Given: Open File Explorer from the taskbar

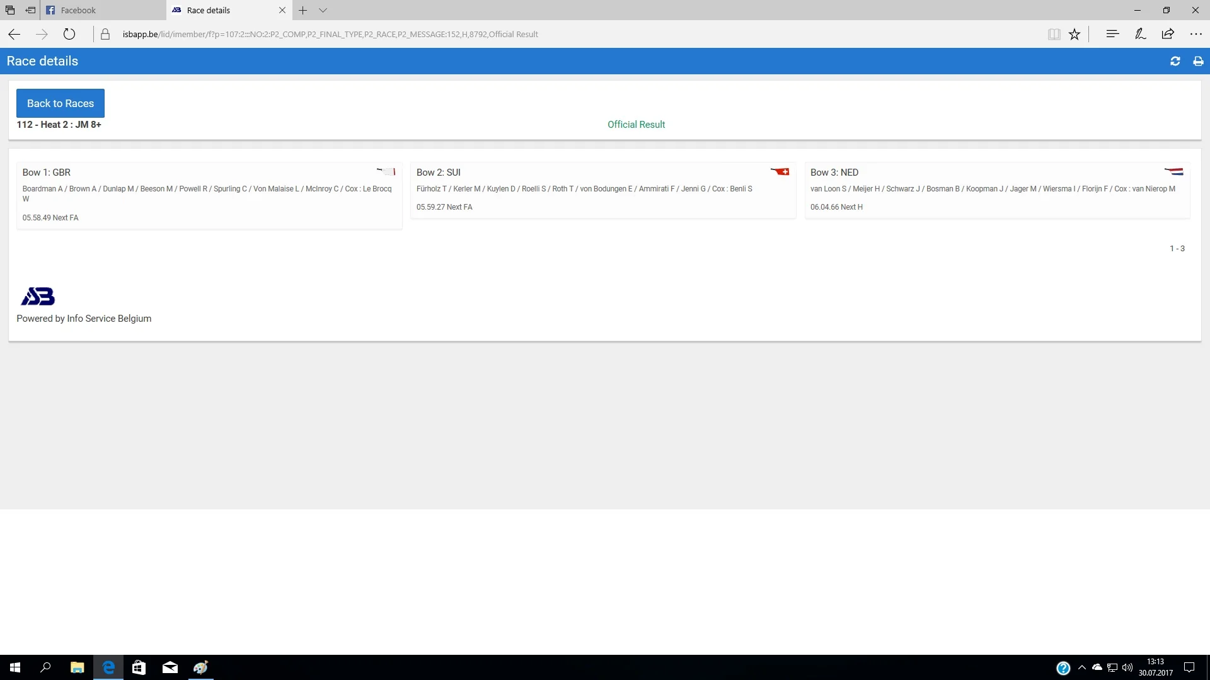Looking at the screenshot, I should pos(77,667).
